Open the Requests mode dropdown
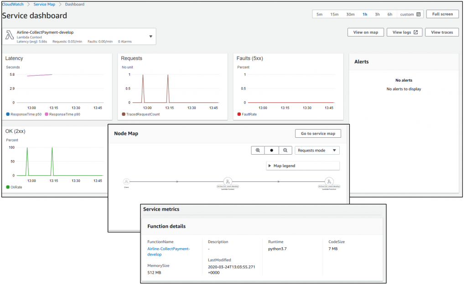Viewport: 467px width, 286px height. click(x=317, y=150)
